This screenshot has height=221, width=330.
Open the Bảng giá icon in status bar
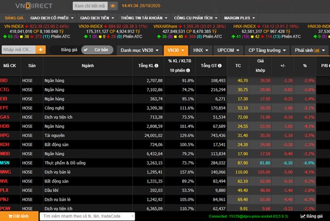304,217
